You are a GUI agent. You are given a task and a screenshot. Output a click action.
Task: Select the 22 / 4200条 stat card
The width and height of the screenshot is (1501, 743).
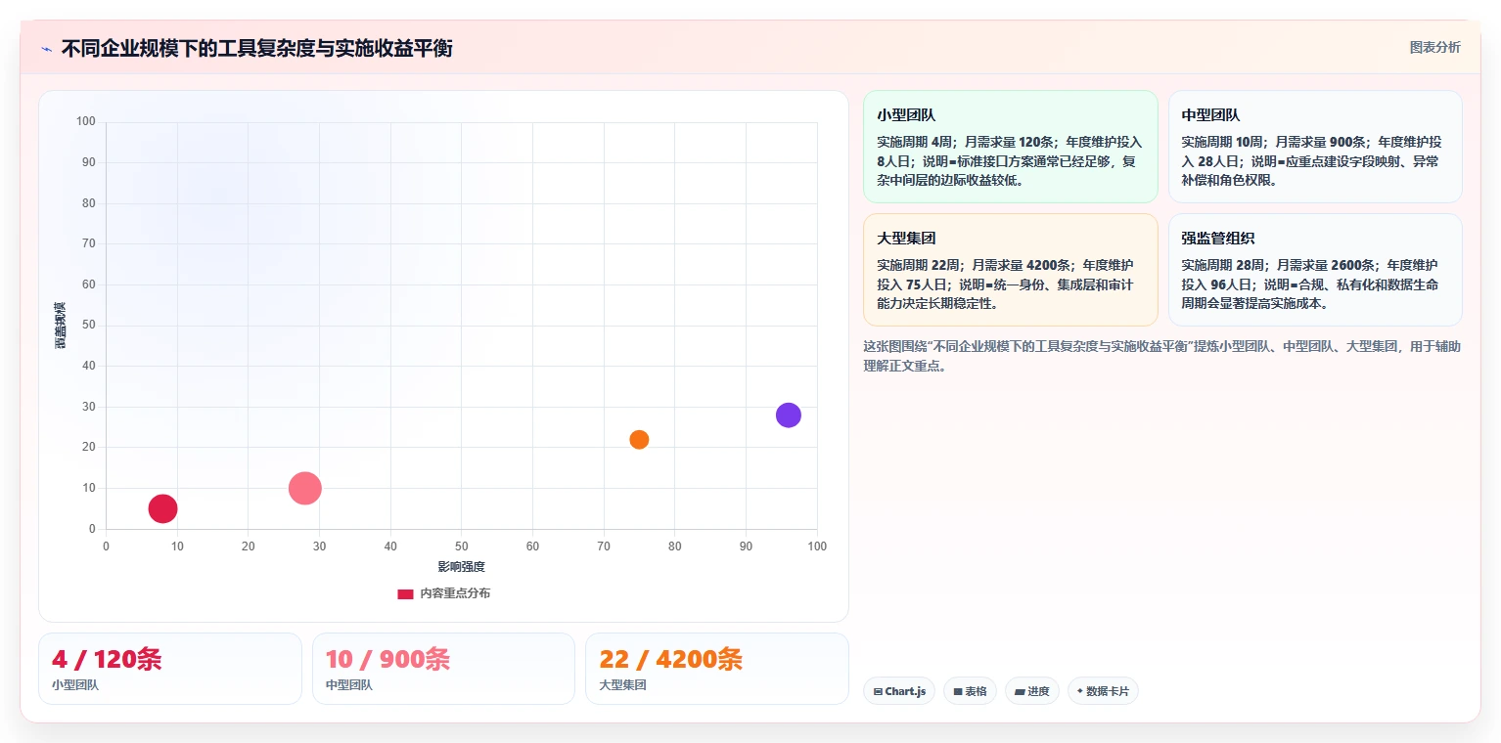(716, 669)
